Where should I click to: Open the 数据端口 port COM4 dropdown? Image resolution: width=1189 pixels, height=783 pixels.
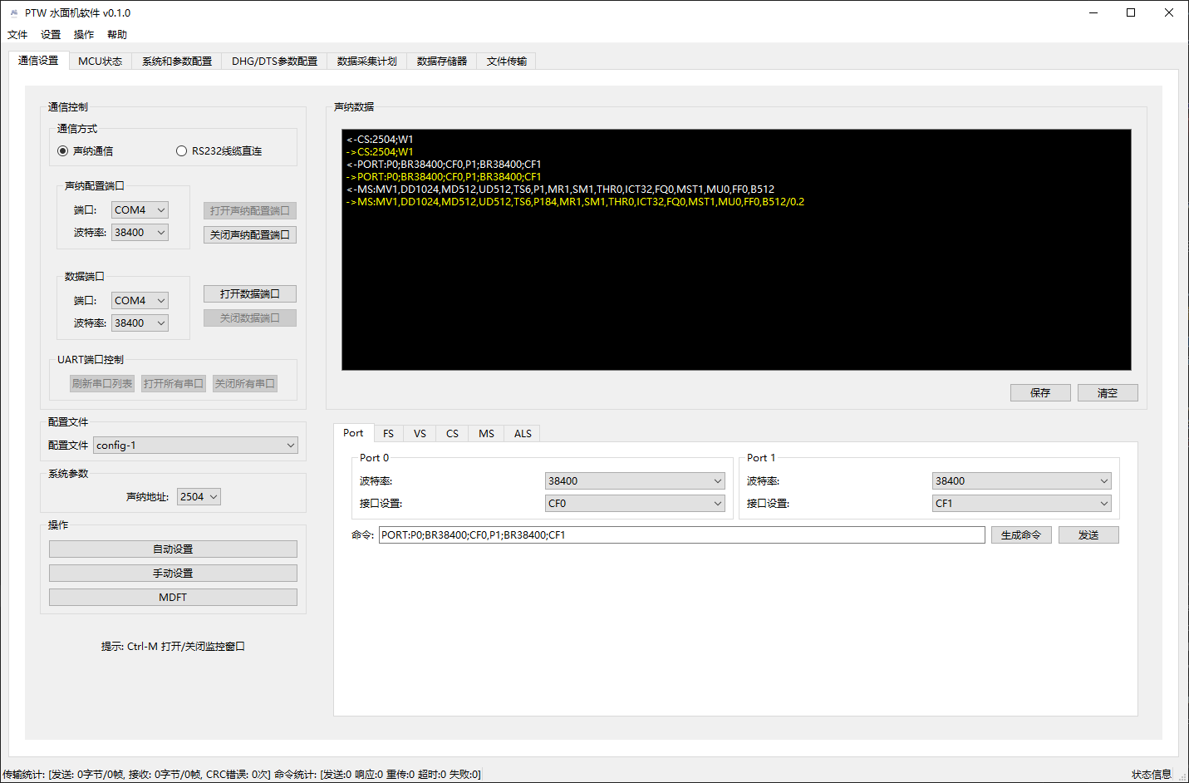pyautogui.click(x=140, y=301)
